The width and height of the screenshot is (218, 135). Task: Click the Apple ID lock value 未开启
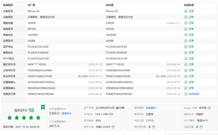pyautogui.click(x=203, y=108)
